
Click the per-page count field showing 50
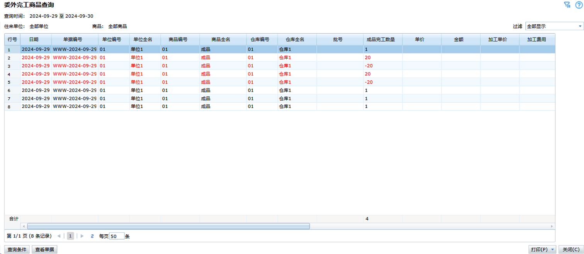[x=117, y=236]
